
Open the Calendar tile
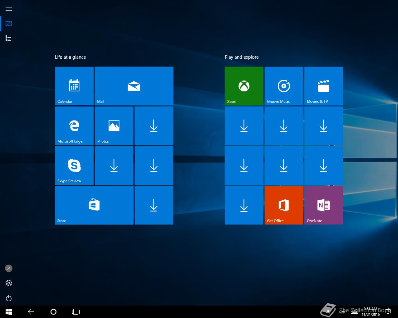click(74, 86)
